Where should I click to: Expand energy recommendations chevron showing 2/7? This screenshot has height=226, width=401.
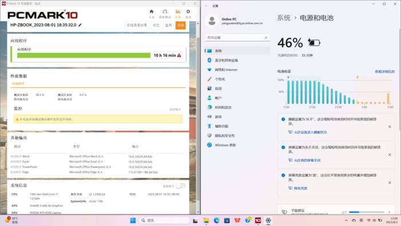coord(389,212)
